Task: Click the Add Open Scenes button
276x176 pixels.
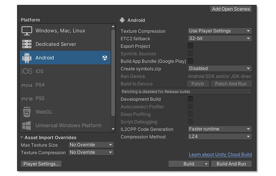Action: (x=231, y=9)
